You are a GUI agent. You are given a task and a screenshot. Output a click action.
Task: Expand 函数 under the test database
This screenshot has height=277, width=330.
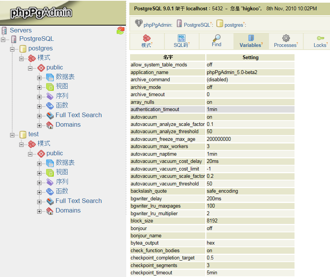pyautogui.click(x=39, y=192)
